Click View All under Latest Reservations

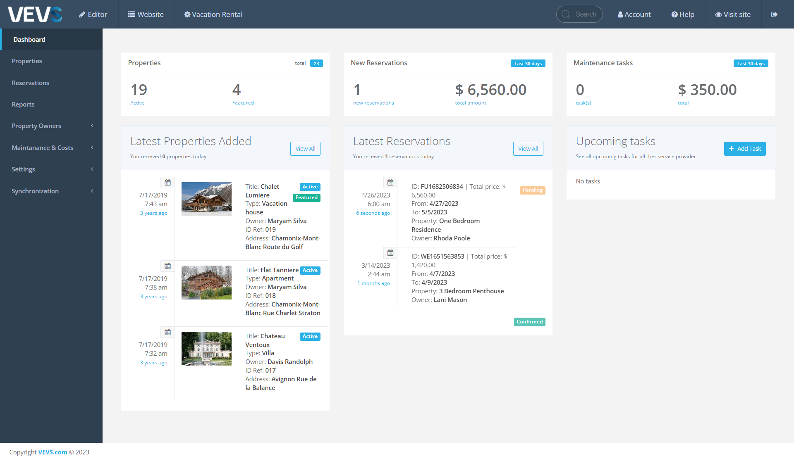(528, 149)
